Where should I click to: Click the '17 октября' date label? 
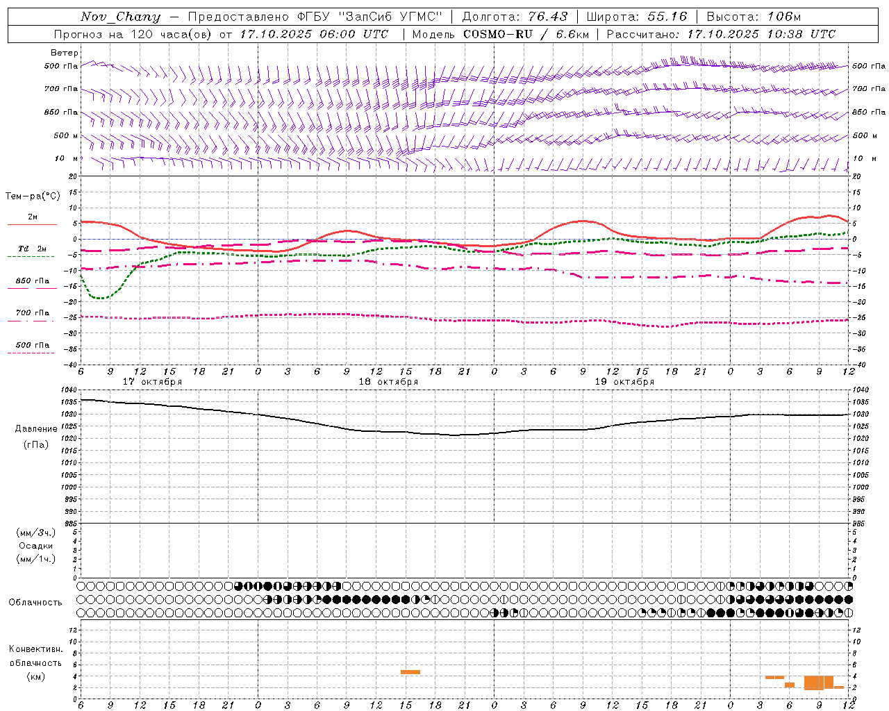[x=152, y=382]
